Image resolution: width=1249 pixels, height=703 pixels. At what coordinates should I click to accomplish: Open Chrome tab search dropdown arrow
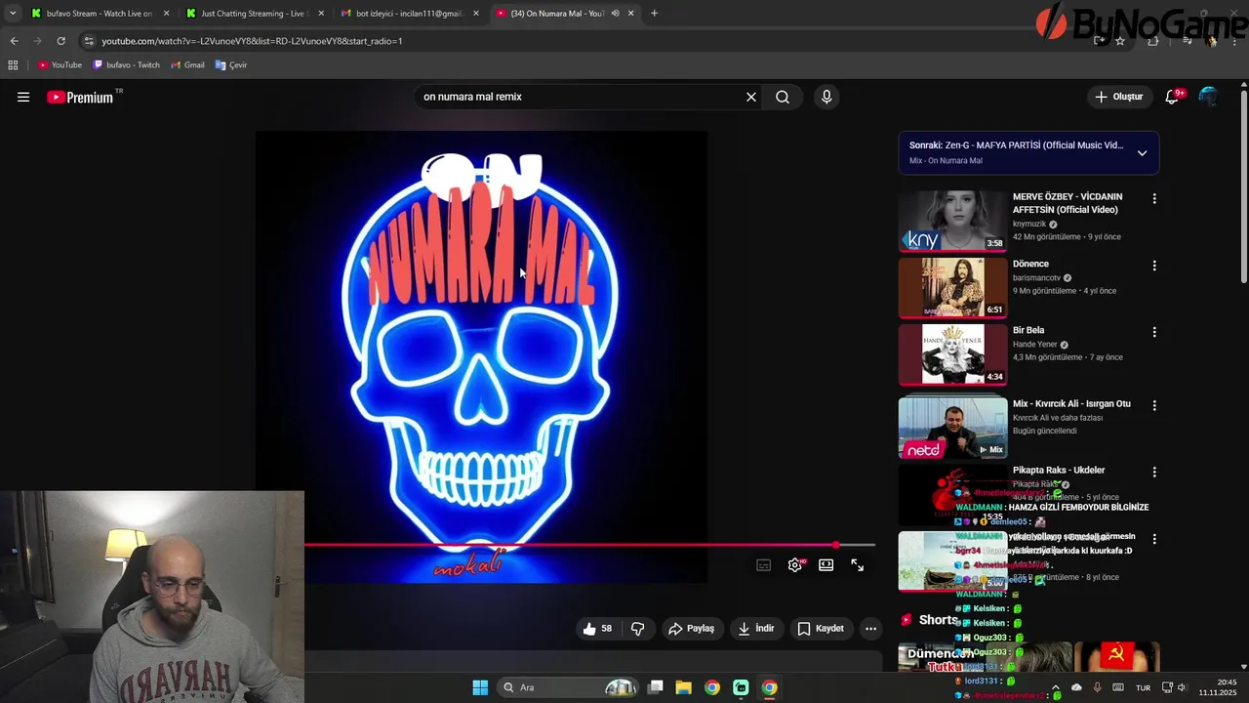coord(12,14)
